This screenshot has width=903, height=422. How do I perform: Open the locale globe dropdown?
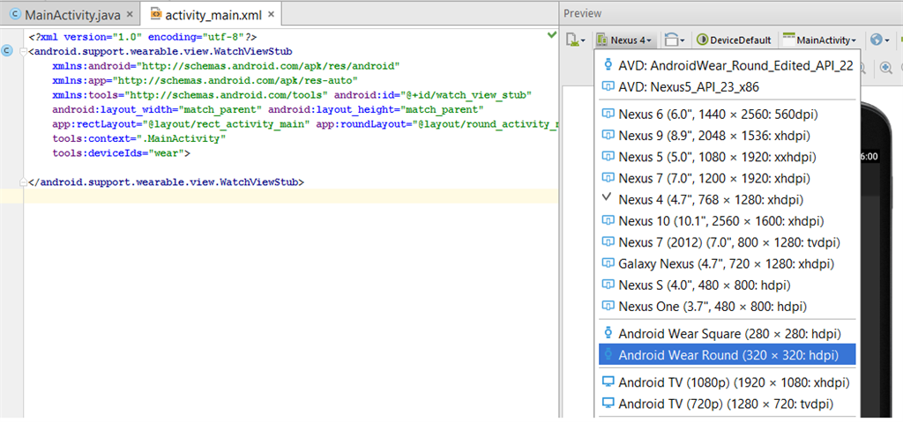pyautogui.click(x=879, y=40)
